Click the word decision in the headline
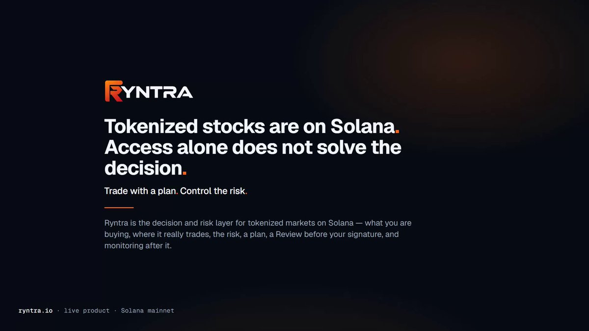Screen dimensions: 589x331 pyautogui.click(x=143, y=168)
